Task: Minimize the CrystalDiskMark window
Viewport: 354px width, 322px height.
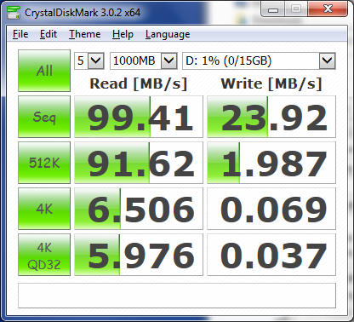Action: tap(273, 10)
